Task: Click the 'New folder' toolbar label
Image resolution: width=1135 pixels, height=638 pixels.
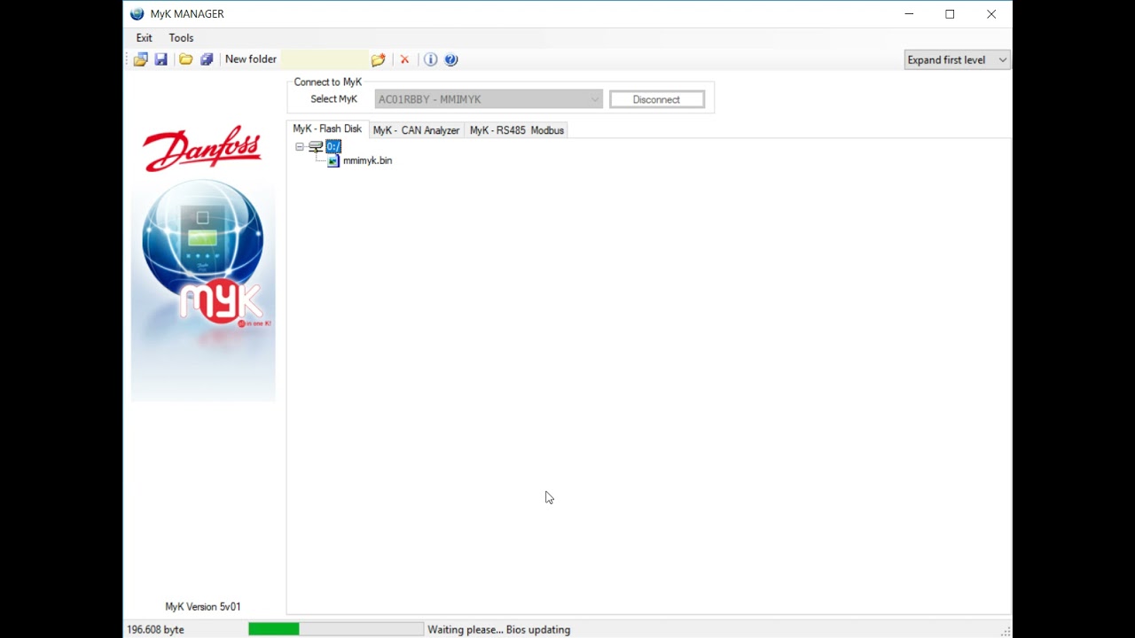Action: 251,59
